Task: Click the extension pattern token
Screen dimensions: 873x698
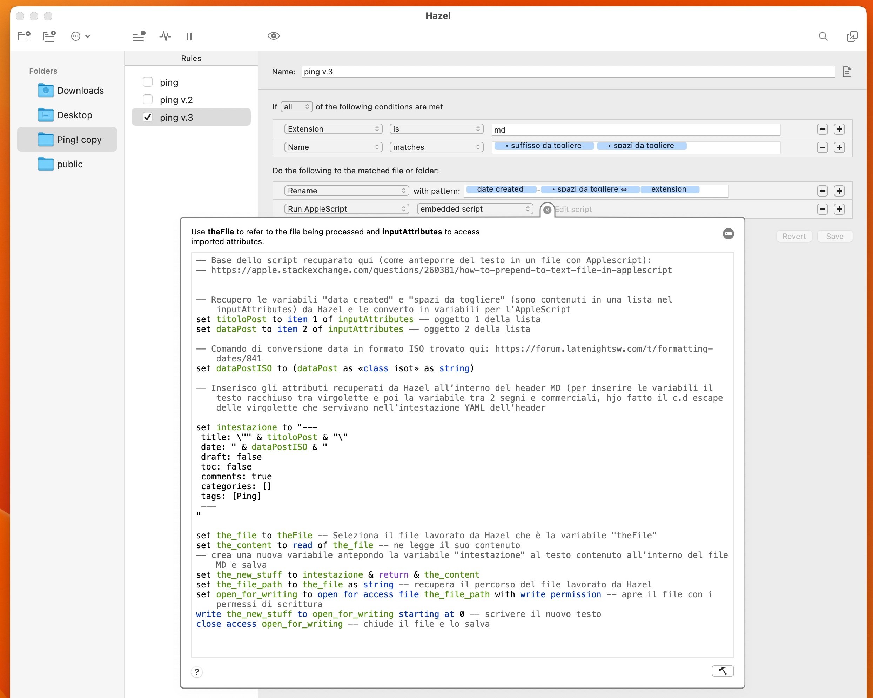Action: tap(670, 189)
